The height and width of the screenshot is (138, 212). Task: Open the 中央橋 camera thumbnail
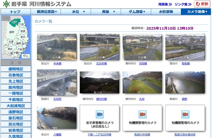point(57,47)
